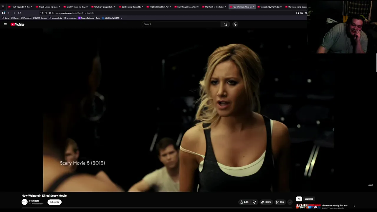Open The Horror Parody recommended video thumbnail
This screenshot has width=377, height=212.
click(x=308, y=206)
